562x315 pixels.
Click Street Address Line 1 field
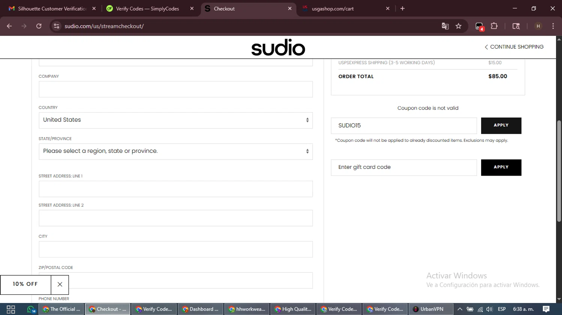tap(176, 189)
